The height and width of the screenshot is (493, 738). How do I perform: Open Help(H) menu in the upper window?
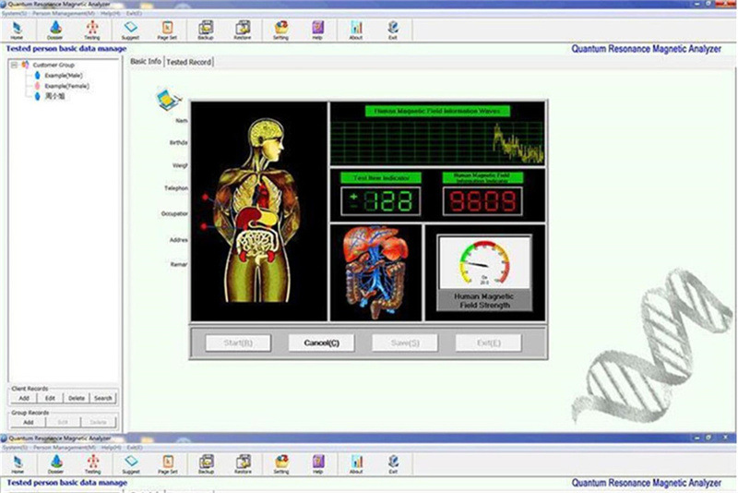tap(111, 14)
